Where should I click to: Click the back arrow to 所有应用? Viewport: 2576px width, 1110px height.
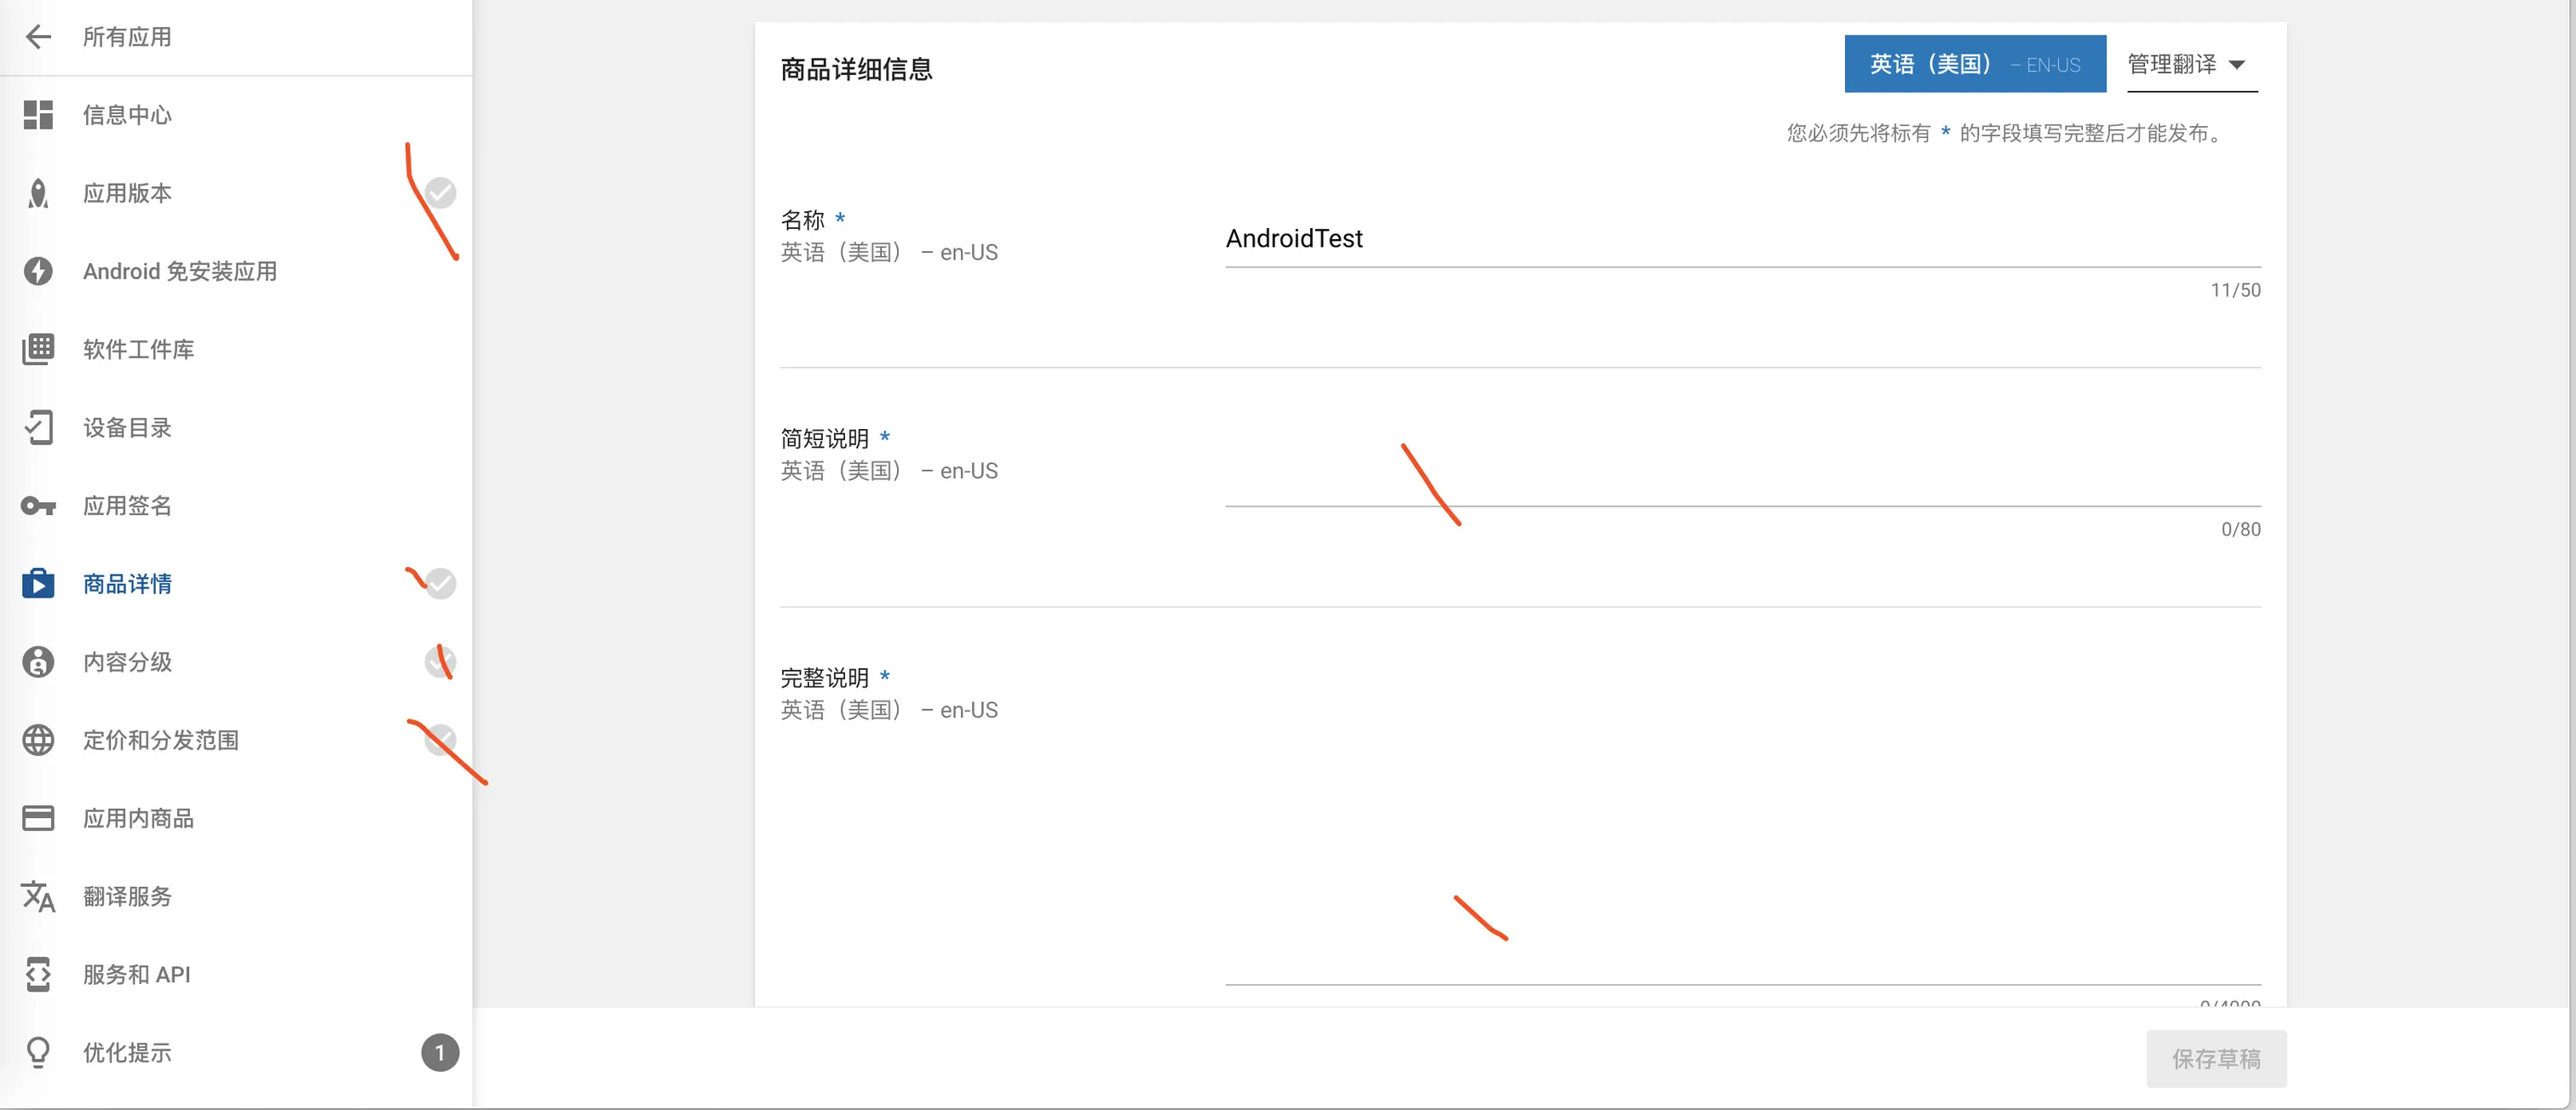[38, 37]
